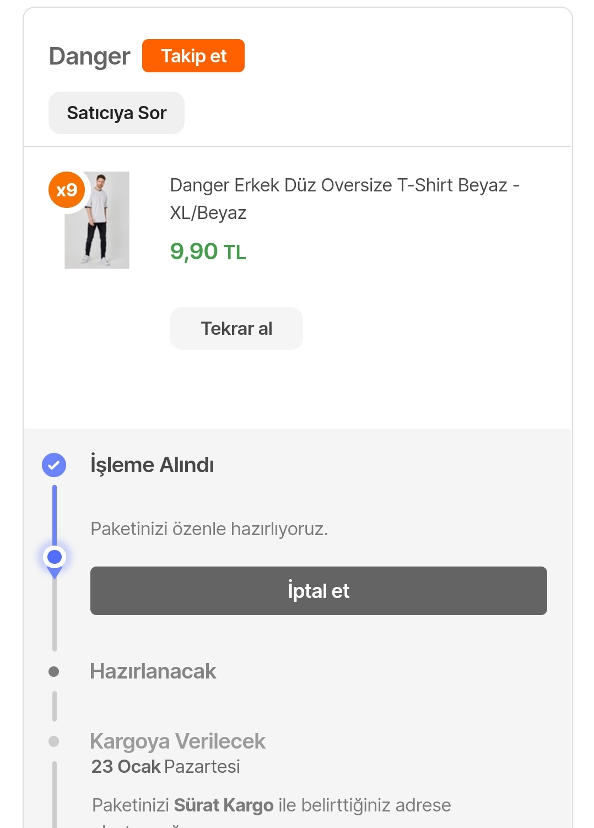
Task: Open the Danger Erkek Düz Oversize title
Action: [x=344, y=199]
